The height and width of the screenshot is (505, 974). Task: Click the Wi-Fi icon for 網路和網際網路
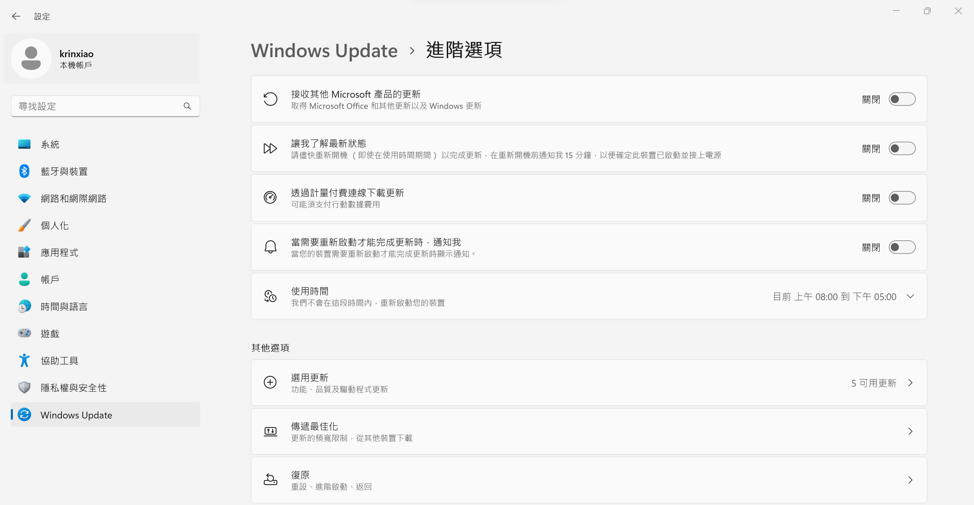[x=24, y=198]
